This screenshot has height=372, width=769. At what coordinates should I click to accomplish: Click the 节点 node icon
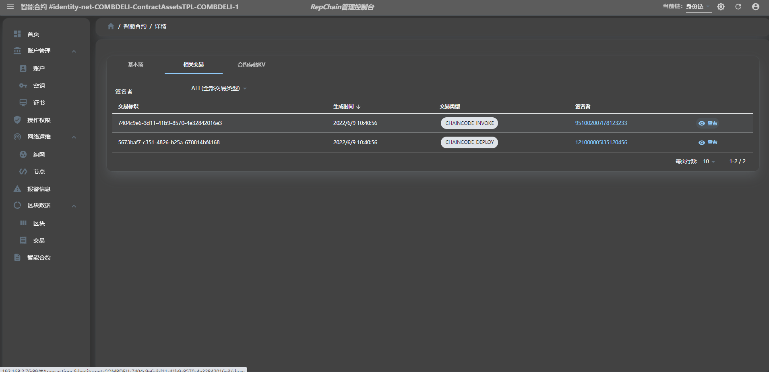pos(23,172)
